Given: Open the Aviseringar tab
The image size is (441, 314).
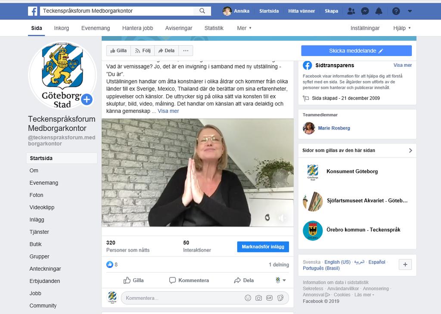Looking at the screenshot, I should pos(179,28).
